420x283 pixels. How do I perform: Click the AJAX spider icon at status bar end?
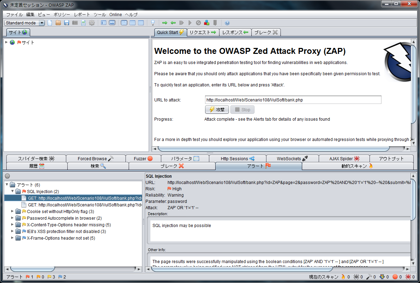[408, 277]
